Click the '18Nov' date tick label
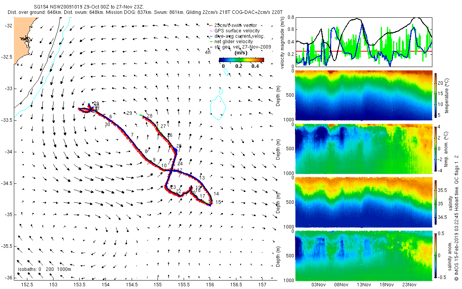The image size is (462, 289). point(387,284)
